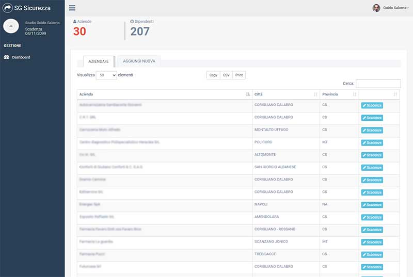
Task: Click the Print button
Action: coord(239,75)
